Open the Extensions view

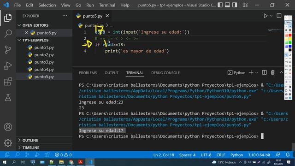pos(8,82)
